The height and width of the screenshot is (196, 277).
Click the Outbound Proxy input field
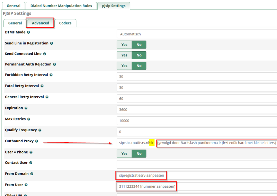[135, 143]
